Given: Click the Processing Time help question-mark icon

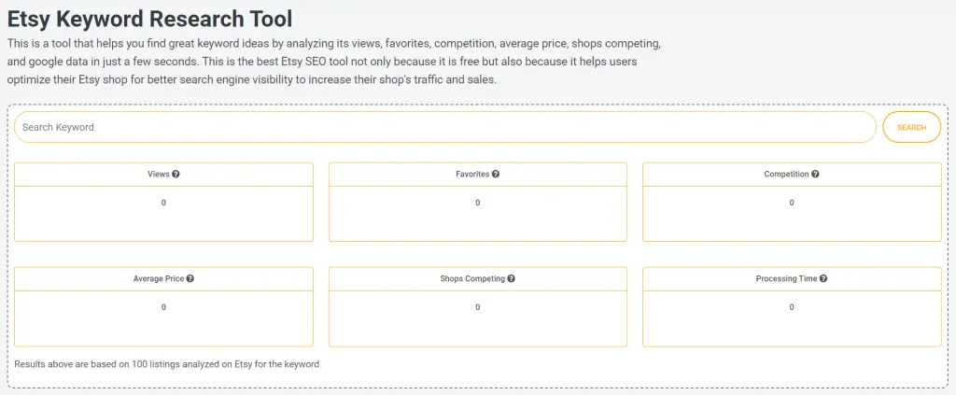Looking at the screenshot, I should (x=823, y=278).
